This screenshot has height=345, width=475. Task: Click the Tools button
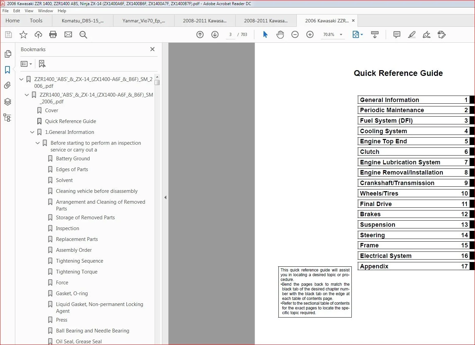click(x=36, y=20)
